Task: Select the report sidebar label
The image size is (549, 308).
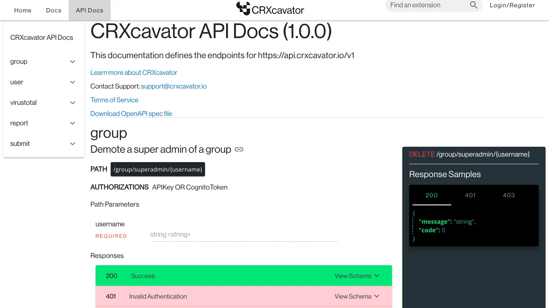Action: point(19,123)
